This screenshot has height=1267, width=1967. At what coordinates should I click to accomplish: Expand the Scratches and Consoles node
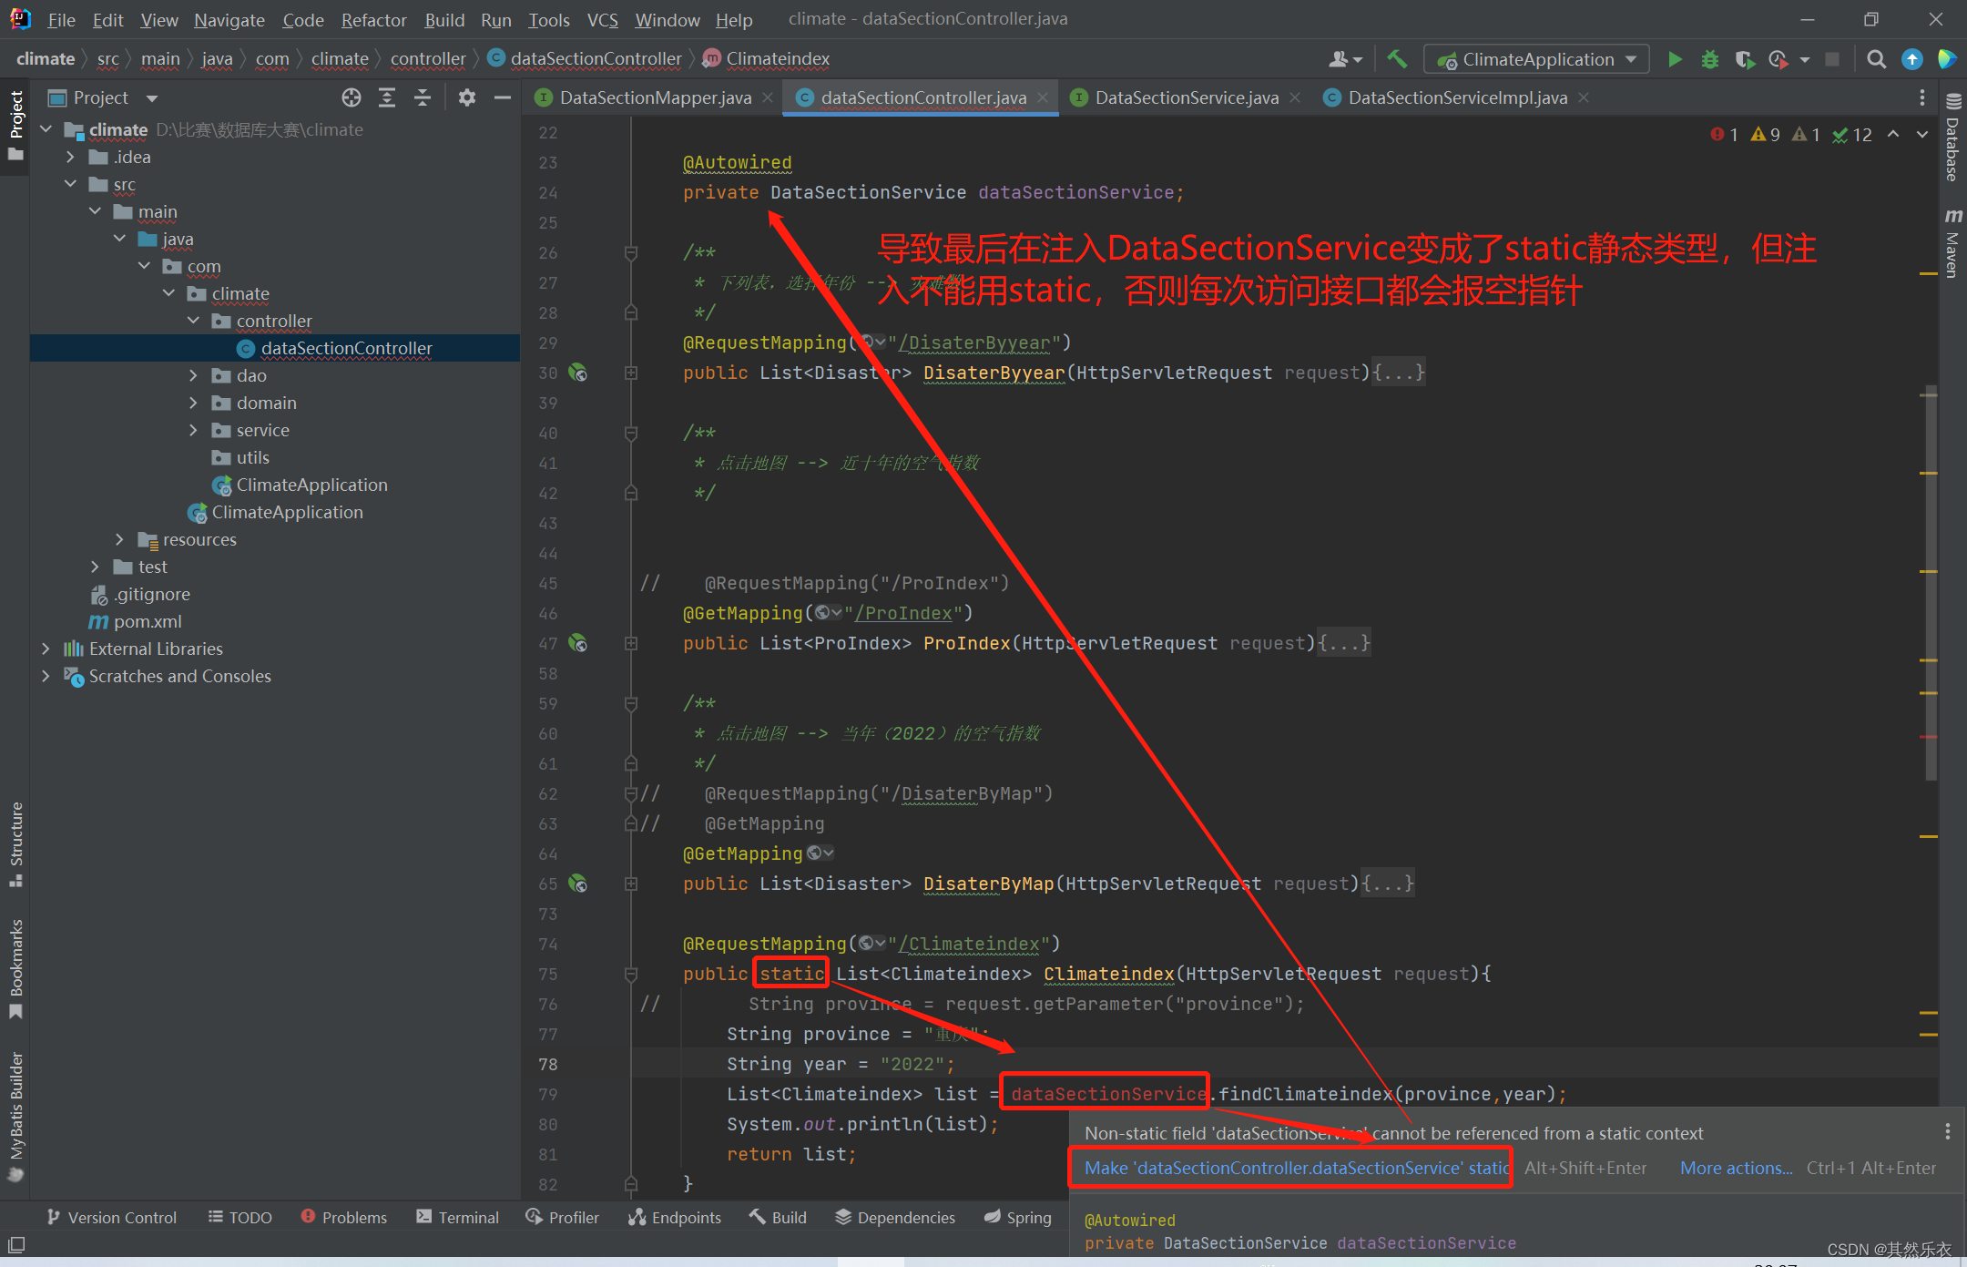[x=46, y=676]
